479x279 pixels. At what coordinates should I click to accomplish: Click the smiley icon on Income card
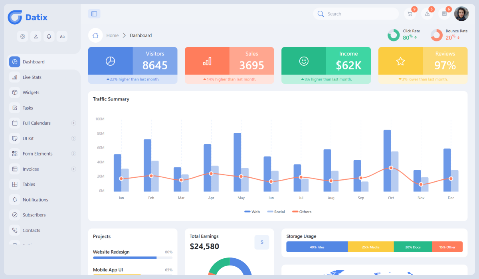[x=304, y=61]
